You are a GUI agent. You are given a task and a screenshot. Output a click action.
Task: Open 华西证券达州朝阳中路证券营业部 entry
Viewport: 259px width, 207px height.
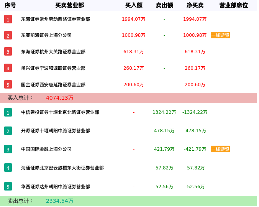(x=56, y=187)
